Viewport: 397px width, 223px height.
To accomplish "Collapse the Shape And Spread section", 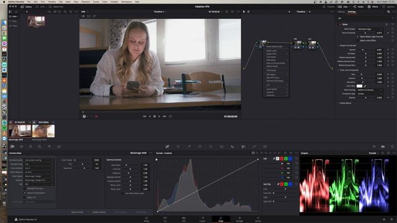I will coord(347,45).
